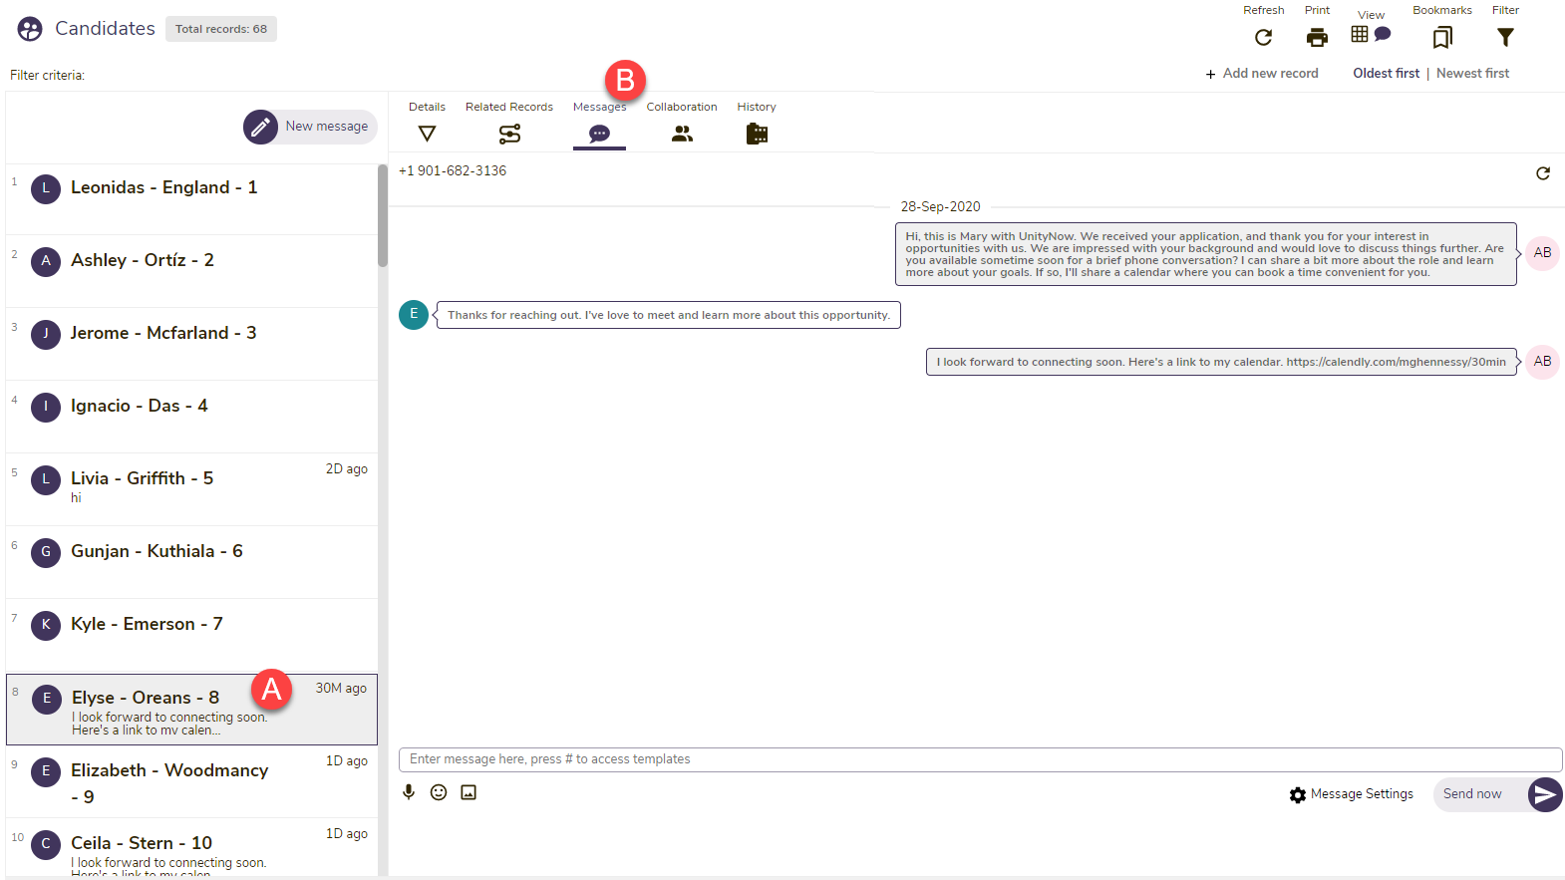Screen dimensions: 1565x880
Task: Switch to messages view bubble icon
Action: (x=1383, y=34)
